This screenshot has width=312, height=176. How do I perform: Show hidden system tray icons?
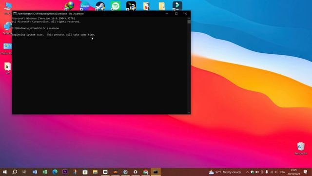[247, 172]
